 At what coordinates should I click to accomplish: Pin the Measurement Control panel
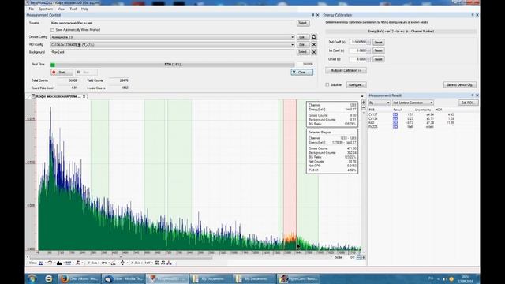pyautogui.click(x=312, y=15)
